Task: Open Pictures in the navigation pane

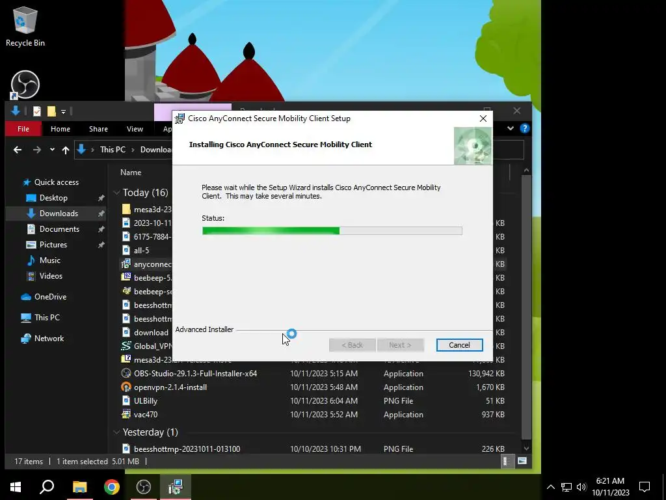Action: point(53,245)
